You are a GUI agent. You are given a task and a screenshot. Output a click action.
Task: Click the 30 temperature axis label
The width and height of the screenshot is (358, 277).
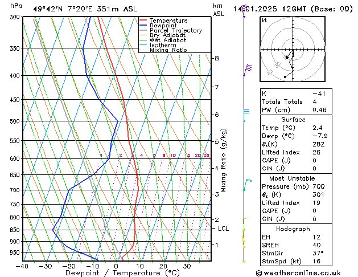click(187, 266)
